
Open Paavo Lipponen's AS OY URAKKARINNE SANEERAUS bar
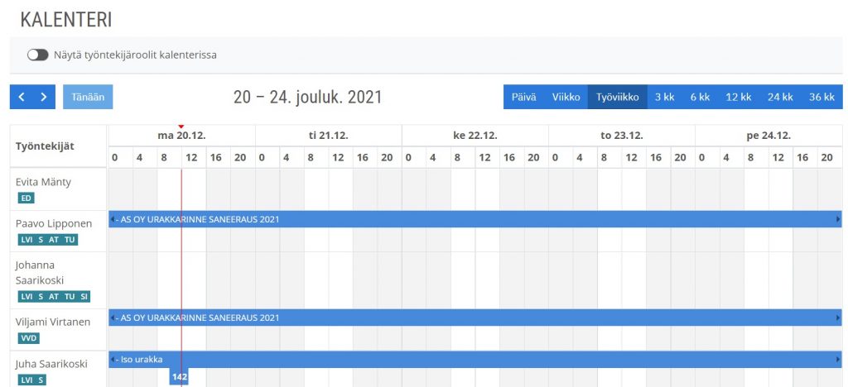tap(475, 219)
